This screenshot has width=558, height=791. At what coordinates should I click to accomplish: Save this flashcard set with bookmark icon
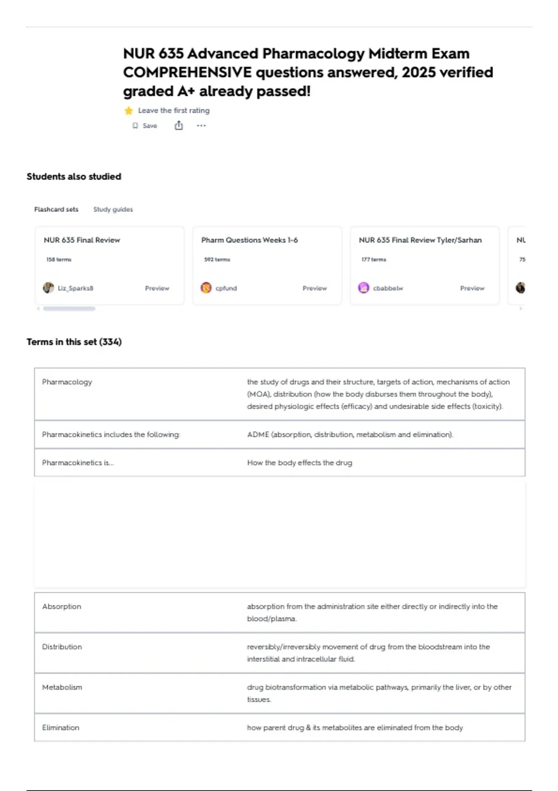(x=145, y=126)
